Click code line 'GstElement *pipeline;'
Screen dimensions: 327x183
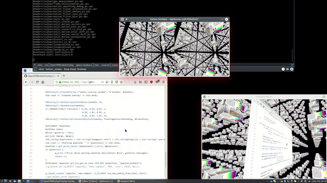click(x=58, y=126)
